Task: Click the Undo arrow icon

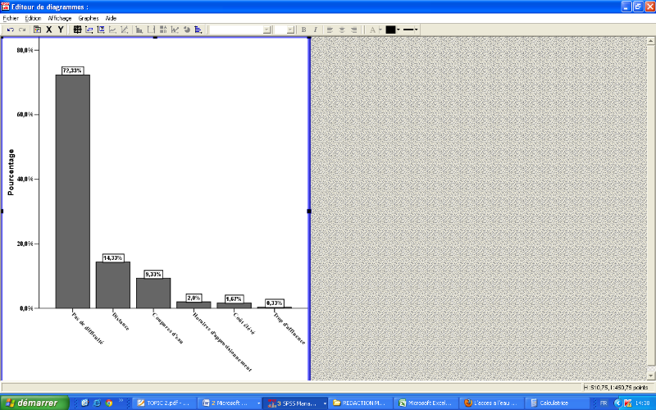Action: coord(11,30)
